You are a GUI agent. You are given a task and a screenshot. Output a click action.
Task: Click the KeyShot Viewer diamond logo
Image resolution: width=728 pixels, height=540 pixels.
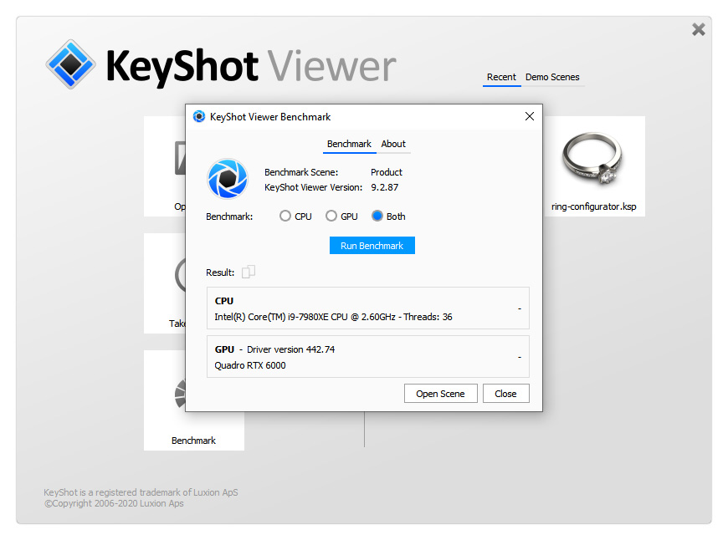tap(70, 64)
